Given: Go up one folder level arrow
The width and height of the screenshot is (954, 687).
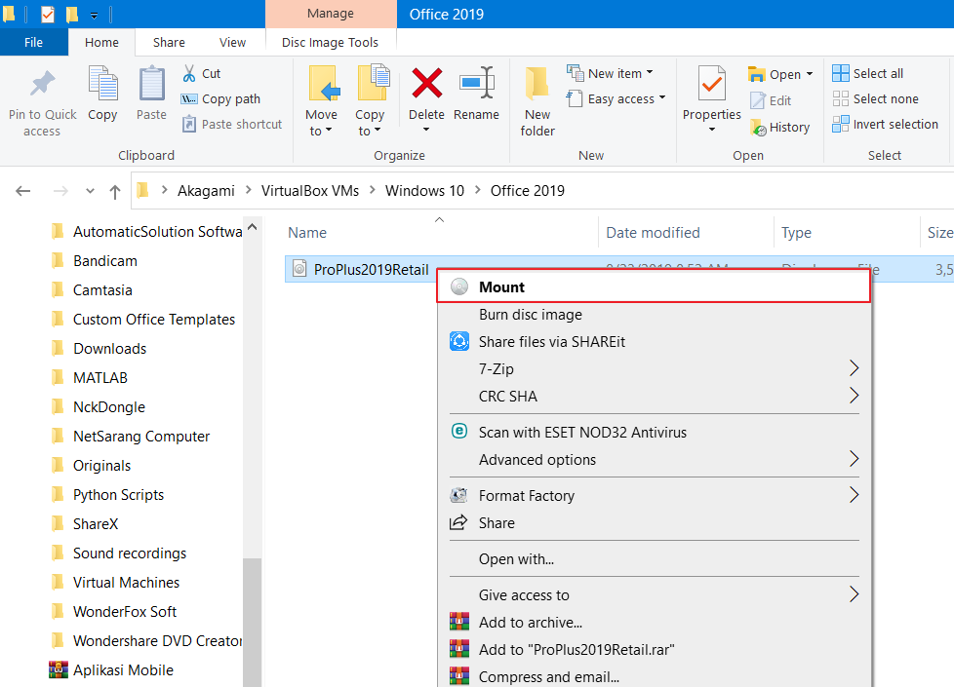Looking at the screenshot, I should pyautogui.click(x=114, y=192).
